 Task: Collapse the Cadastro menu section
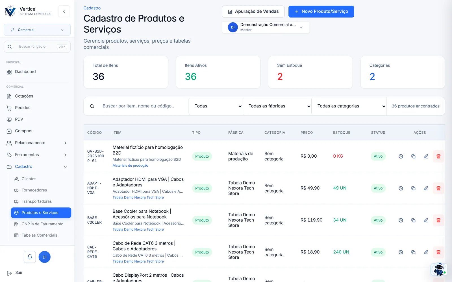tap(37, 167)
